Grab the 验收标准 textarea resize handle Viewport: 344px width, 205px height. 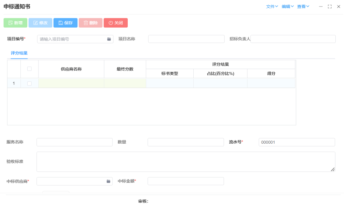(x=333, y=169)
